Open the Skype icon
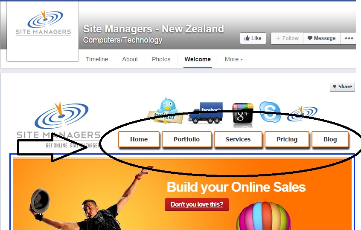This screenshot has height=230, width=361. point(270,112)
